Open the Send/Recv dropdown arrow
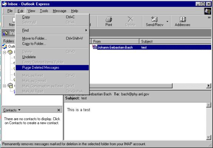Viewport: 213px width, 148px height. click(168, 21)
